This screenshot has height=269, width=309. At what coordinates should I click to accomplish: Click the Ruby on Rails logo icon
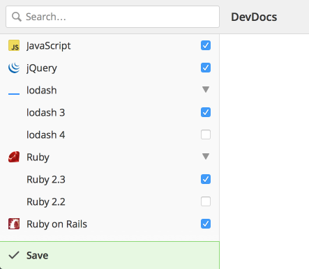point(14,224)
